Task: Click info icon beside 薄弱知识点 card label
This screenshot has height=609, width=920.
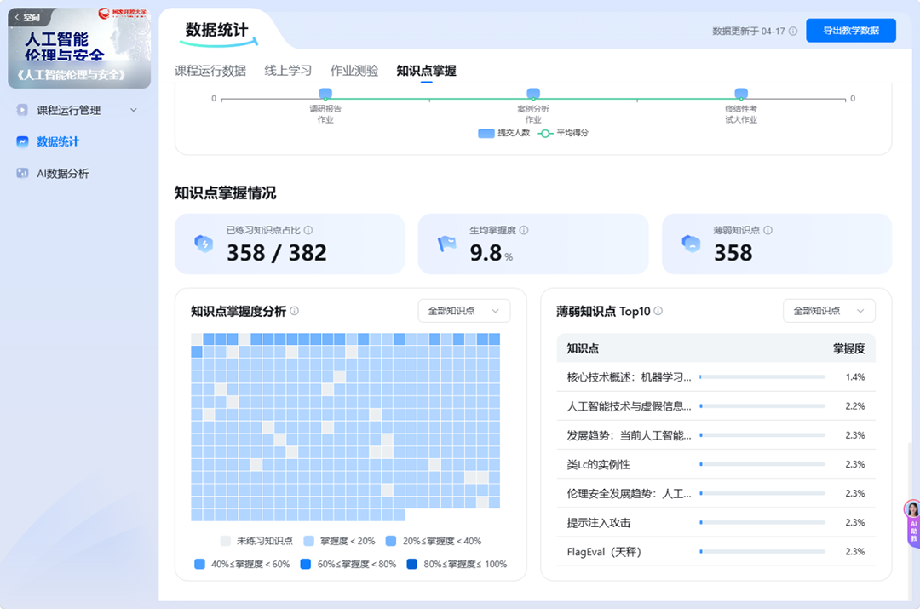Action: tap(768, 230)
